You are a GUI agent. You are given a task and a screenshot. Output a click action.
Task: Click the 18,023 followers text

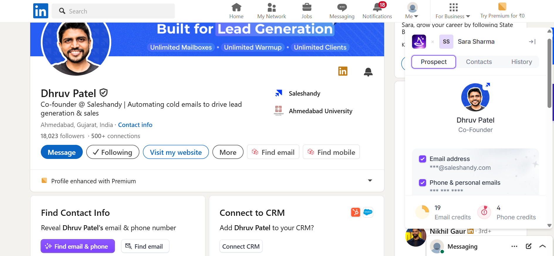[x=63, y=136]
